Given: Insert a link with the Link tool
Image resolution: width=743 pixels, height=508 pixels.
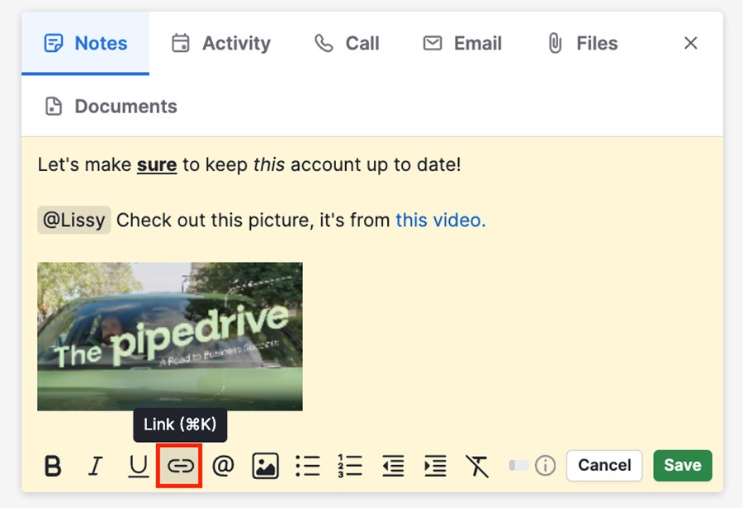Looking at the screenshot, I should [x=180, y=465].
